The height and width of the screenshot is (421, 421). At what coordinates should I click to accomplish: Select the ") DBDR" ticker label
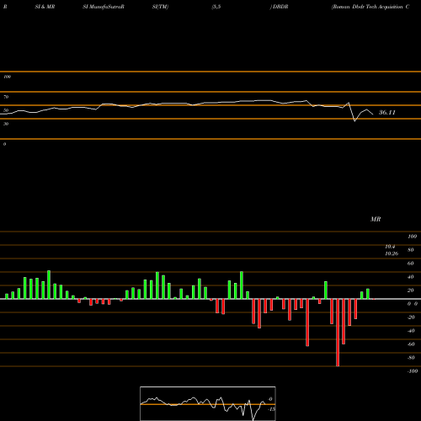tap(279, 7)
